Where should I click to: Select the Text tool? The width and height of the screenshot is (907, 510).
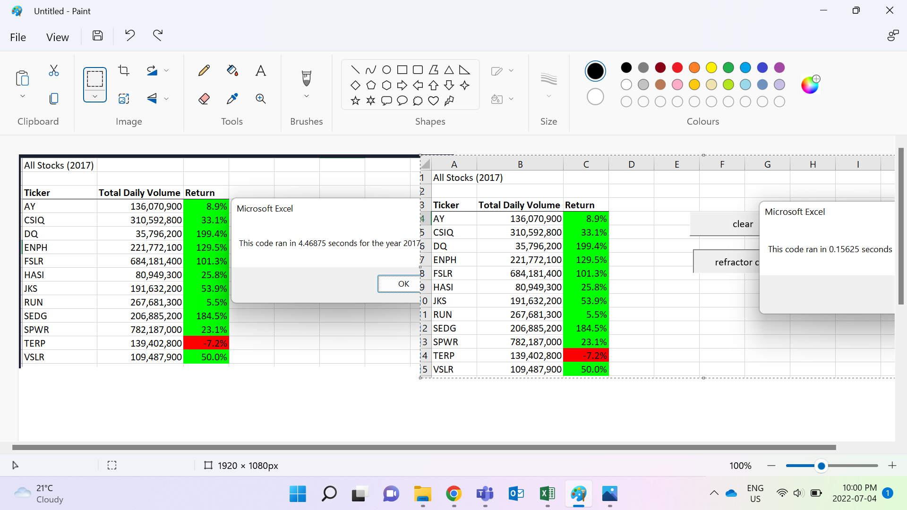pos(260,70)
